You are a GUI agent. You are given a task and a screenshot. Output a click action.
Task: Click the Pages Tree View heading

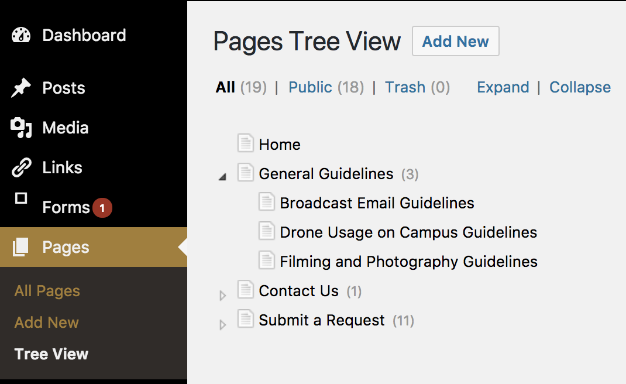tap(307, 42)
